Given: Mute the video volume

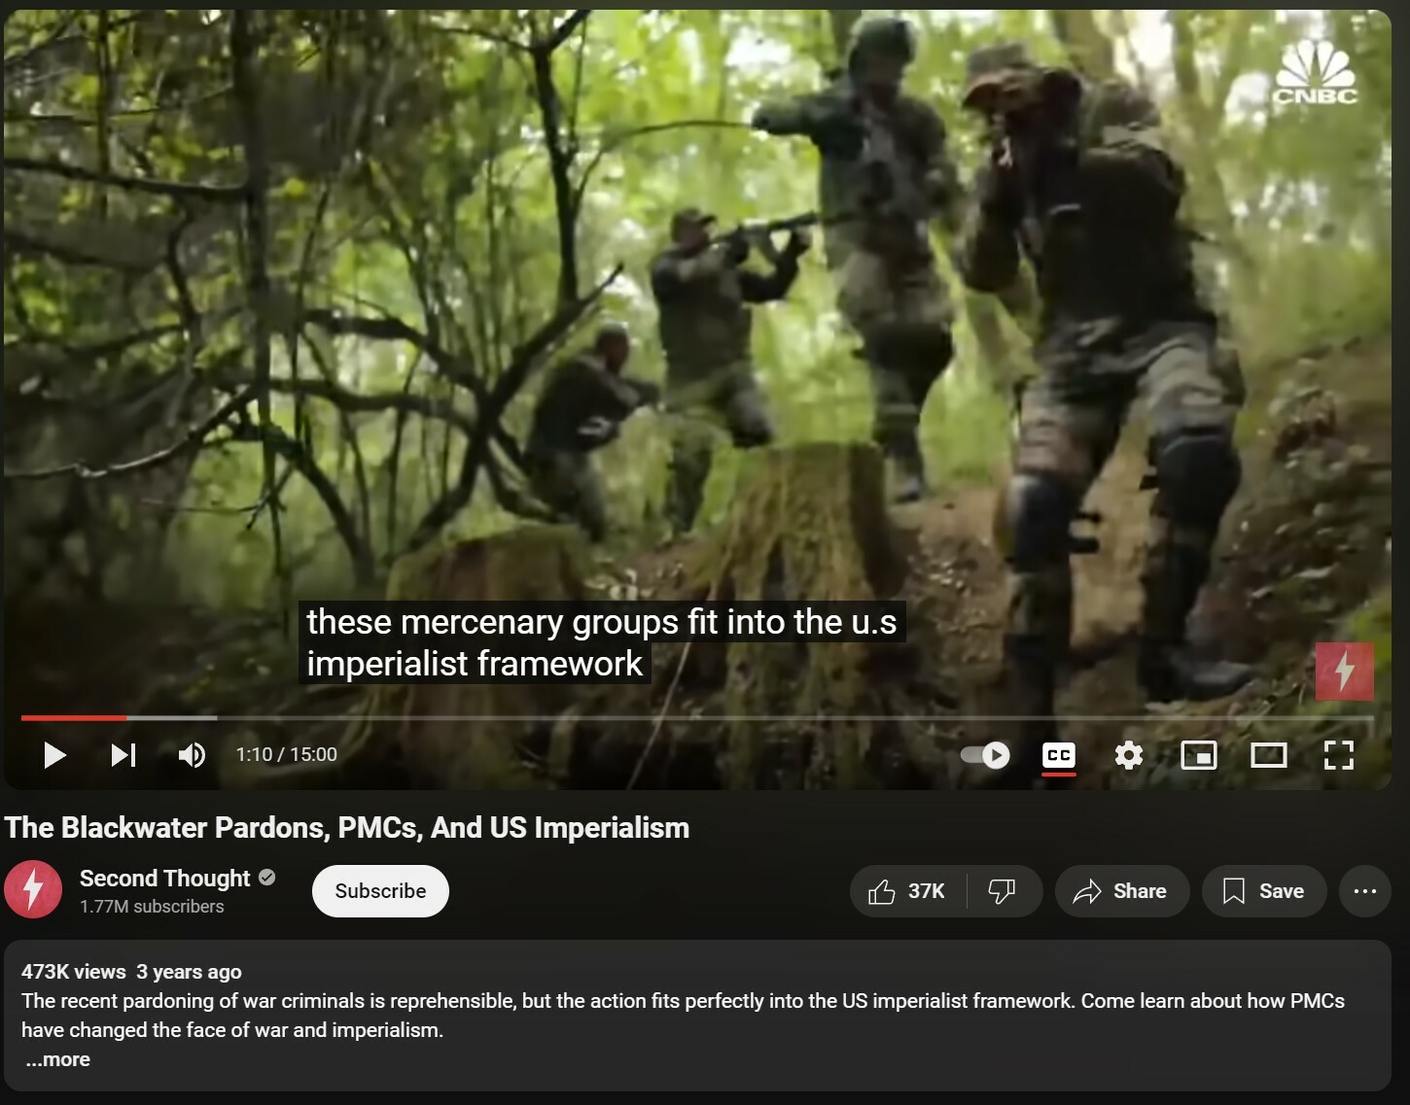Looking at the screenshot, I should click(192, 755).
